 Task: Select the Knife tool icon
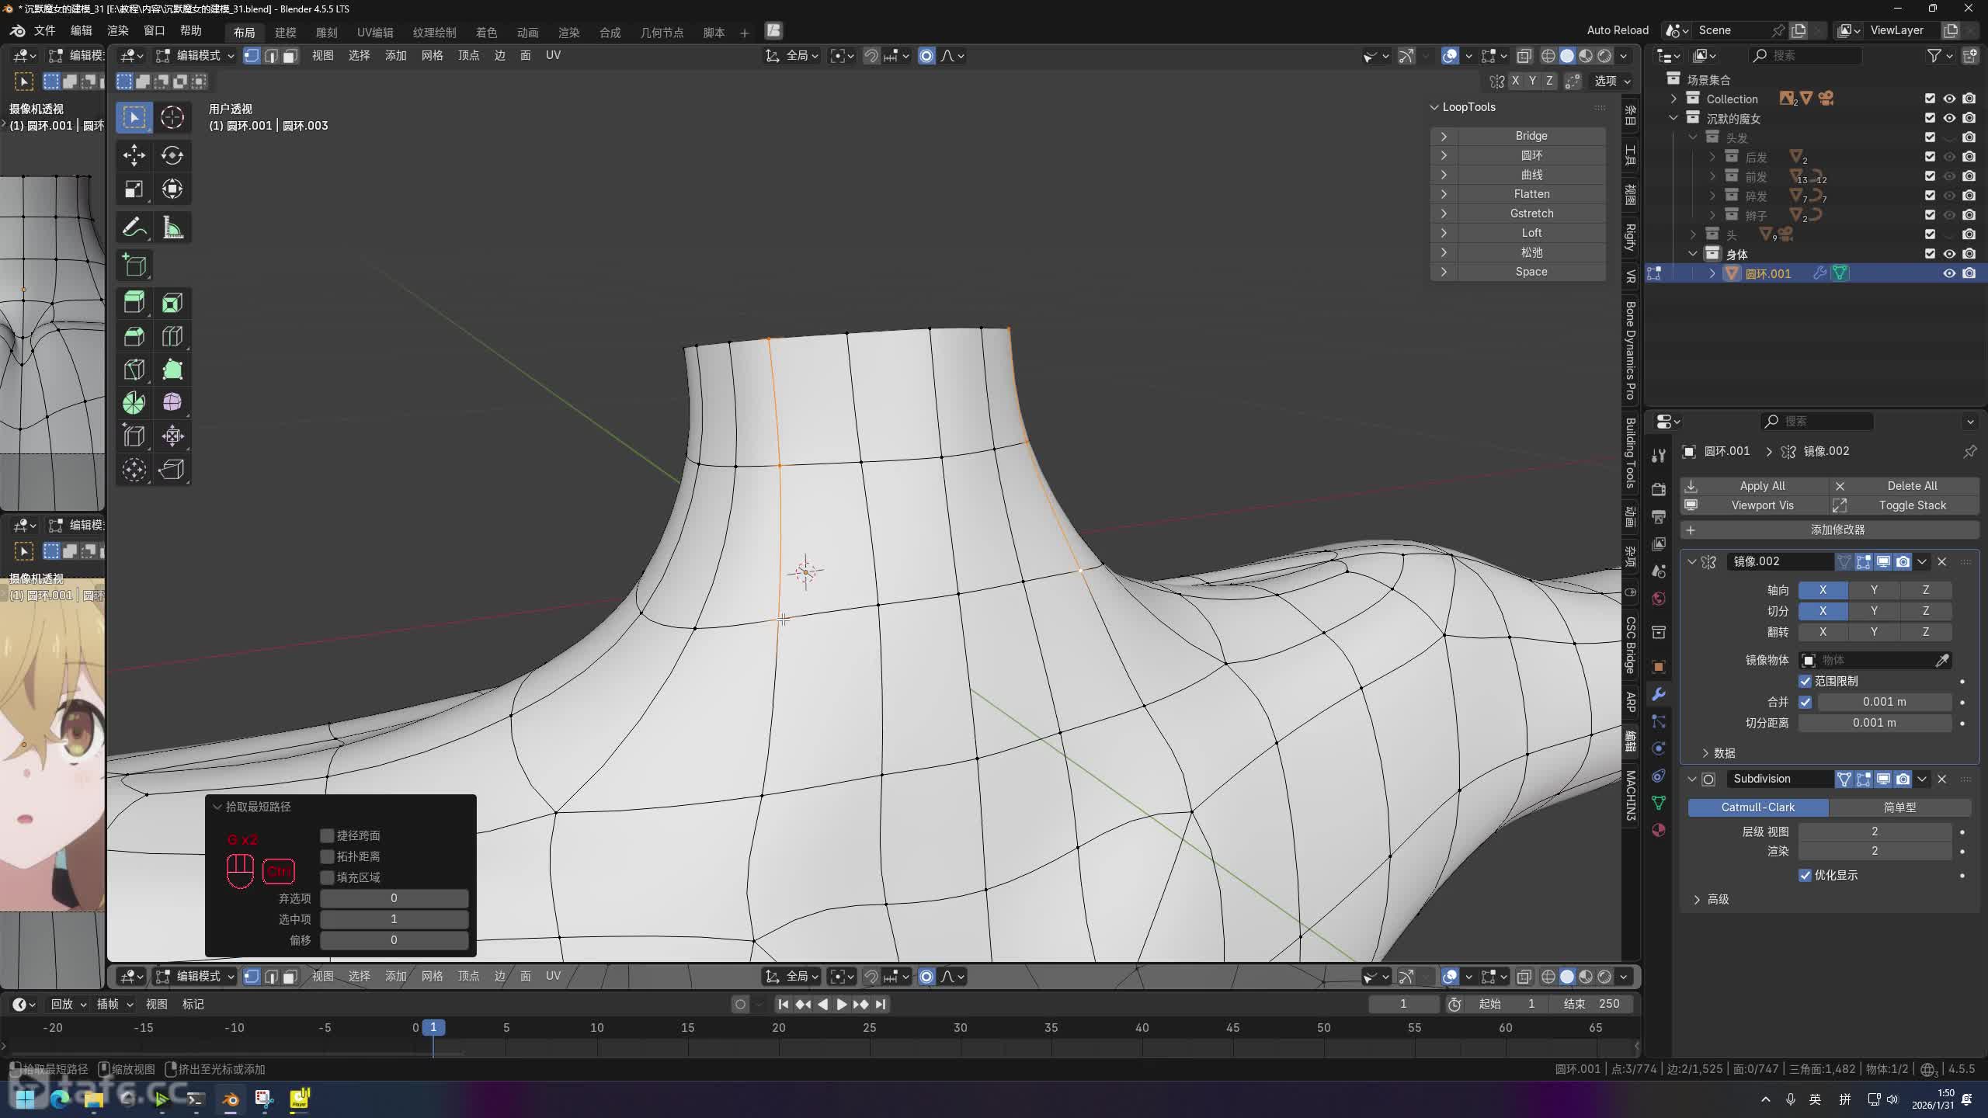tap(134, 370)
